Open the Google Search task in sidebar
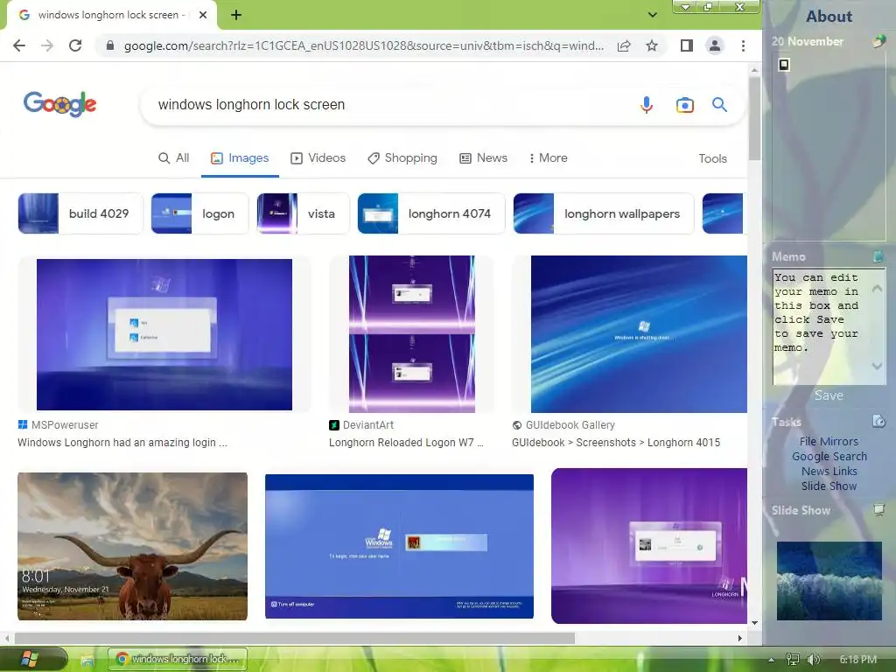The width and height of the screenshot is (896, 672). click(x=829, y=456)
